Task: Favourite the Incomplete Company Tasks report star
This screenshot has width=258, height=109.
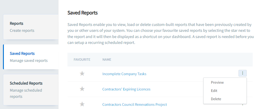Action: pyautogui.click(x=82, y=74)
